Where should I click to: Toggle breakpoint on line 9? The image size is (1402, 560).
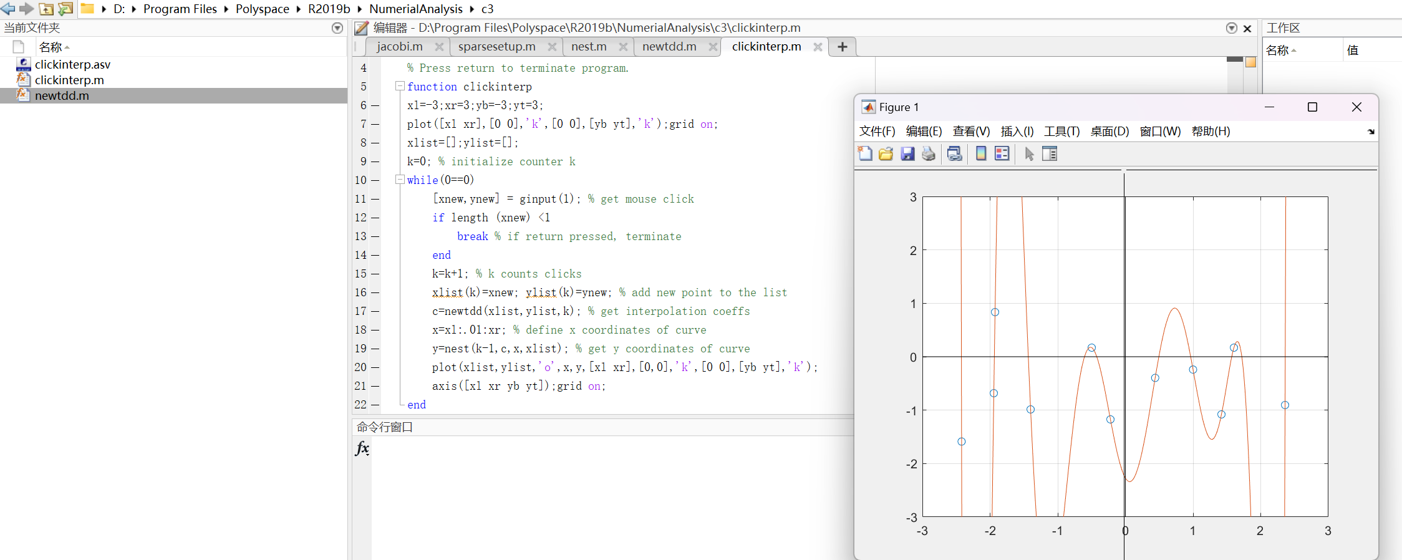[375, 162]
